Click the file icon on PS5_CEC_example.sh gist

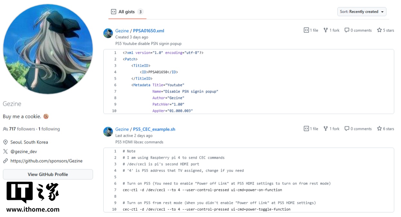tap(306, 129)
